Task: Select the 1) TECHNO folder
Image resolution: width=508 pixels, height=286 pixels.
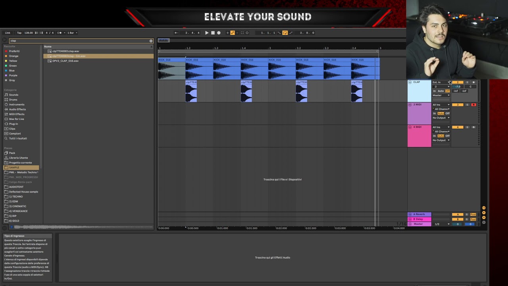Action: [x=16, y=197]
